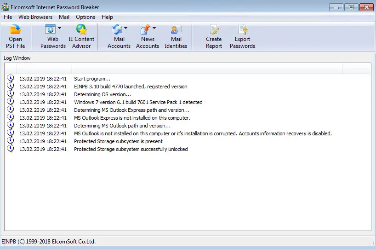Expand the Mail Accounts dropdown arrow
Screen dimensions: 376x249
pos(125,28)
